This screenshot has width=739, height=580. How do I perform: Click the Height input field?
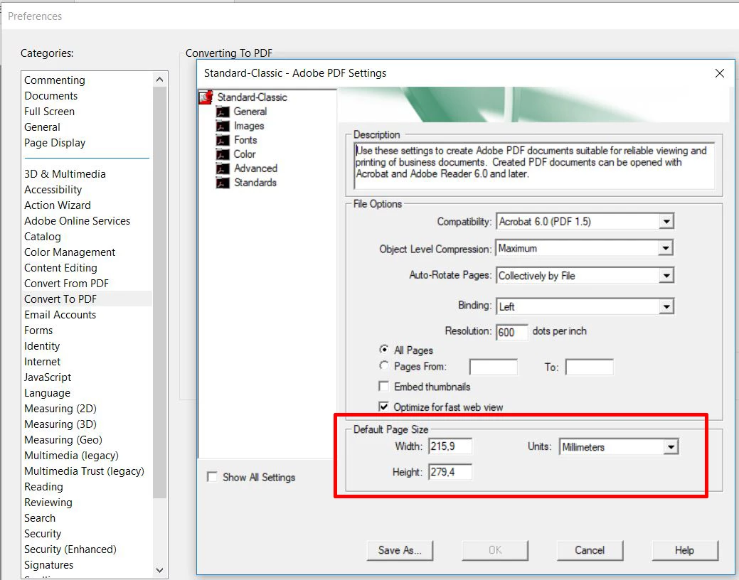[450, 472]
